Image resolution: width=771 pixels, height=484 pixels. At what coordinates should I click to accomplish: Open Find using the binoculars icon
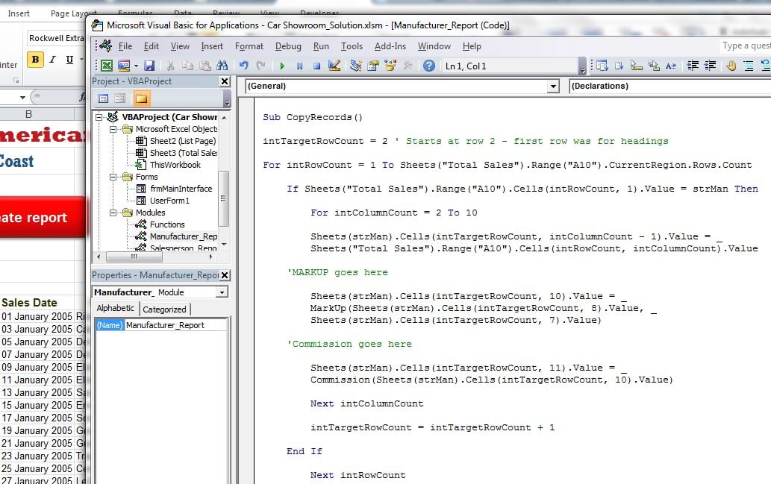click(x=222, y=65)
